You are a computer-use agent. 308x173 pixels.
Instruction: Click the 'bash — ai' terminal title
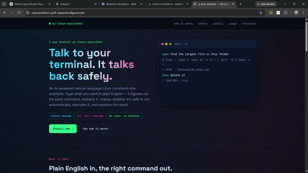(181, 44)
